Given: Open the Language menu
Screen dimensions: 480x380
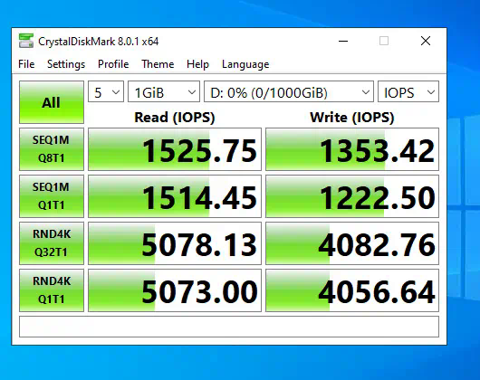Looking at the screenshot, I should tap(245, 64).
